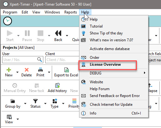Screen dimensions: 161x128
Task: Click the Export to Excel icon
Action: 67,70
